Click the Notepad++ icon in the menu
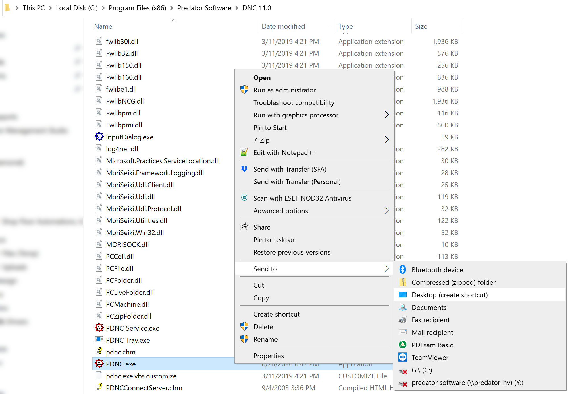The width and height of the screenshot is (570, 394). click(x=244, y=152)
